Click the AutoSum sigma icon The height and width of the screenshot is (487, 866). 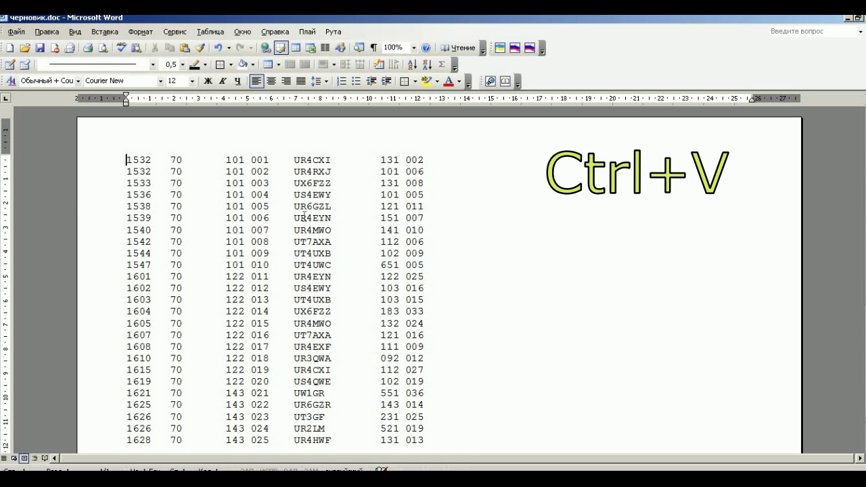(x=442, y=64)
